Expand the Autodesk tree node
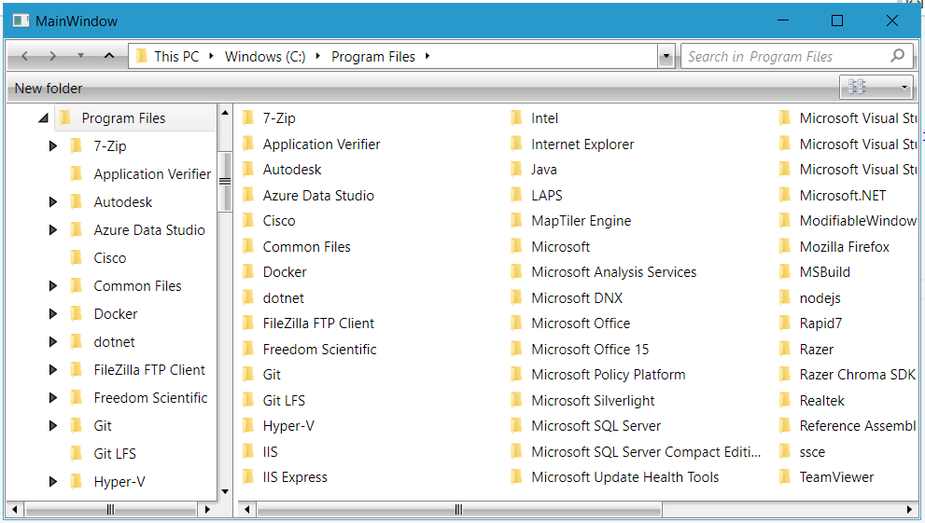The height and width of the screenshot is (523, 925). click(x=52, y=202)
